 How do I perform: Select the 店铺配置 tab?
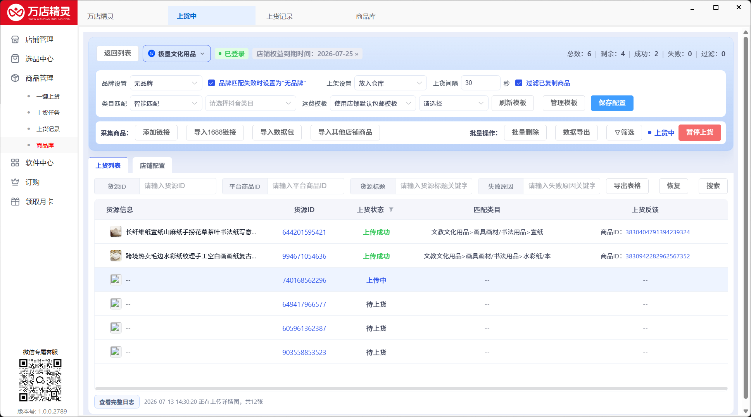coord(152,166)
